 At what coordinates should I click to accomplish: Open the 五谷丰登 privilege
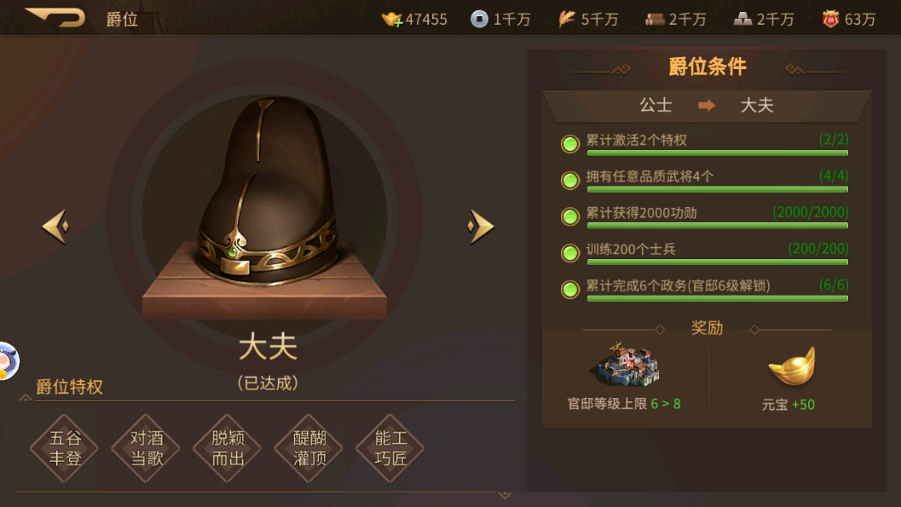(65, 448)
